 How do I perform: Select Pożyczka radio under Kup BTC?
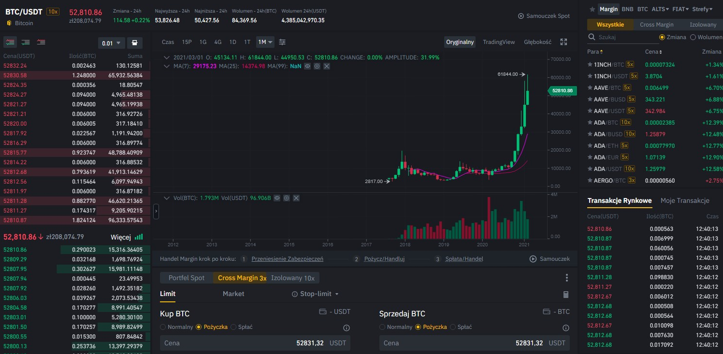pyautogui.click(x=199, y=327)
